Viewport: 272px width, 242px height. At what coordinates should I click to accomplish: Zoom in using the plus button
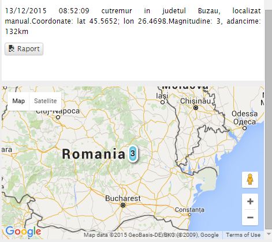point(250,202)
